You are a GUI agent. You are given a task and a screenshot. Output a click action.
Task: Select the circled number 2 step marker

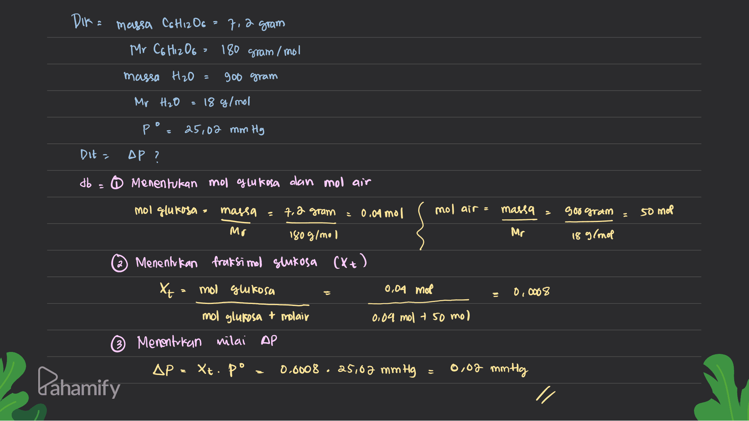click(x=119, y=264)
